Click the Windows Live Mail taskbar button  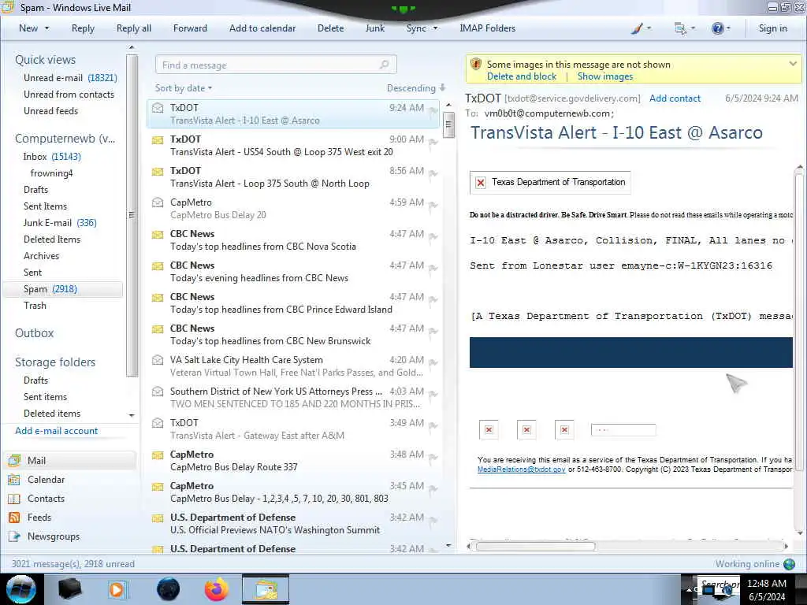(x=265, y=589)
